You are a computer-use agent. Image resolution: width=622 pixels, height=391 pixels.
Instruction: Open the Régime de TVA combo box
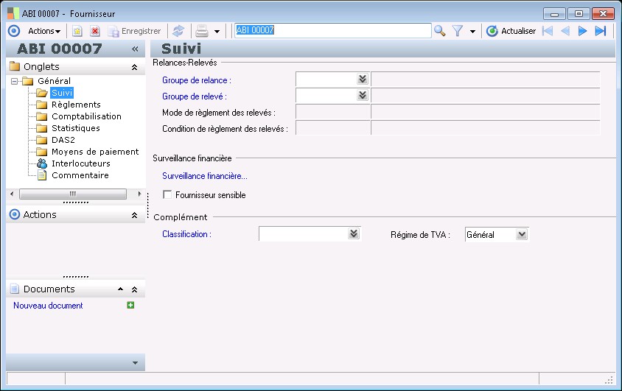point(522,235)
